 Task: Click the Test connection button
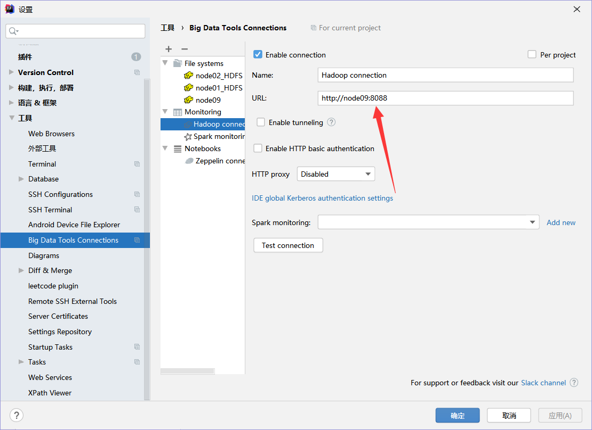288,245
